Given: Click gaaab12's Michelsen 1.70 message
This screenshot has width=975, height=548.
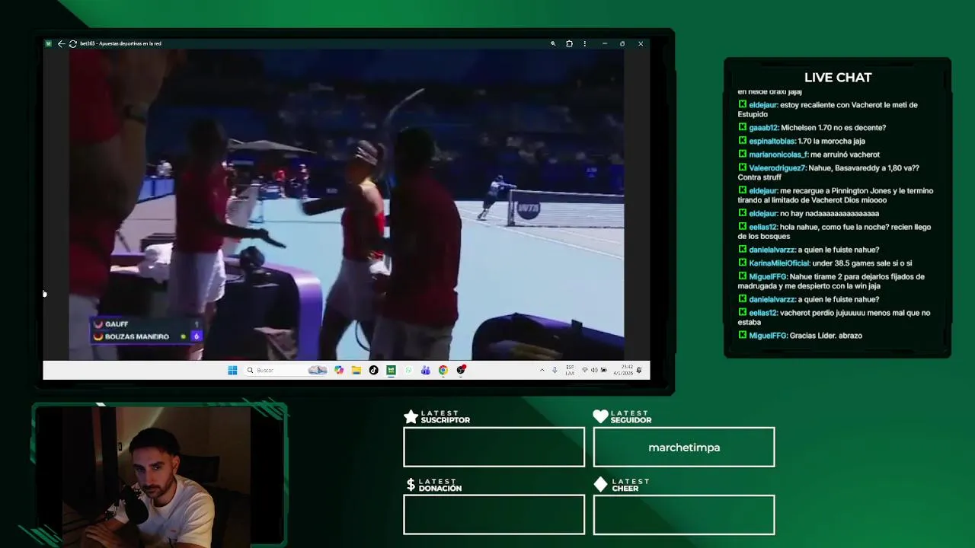Looking at the screenshot, I should click(x=812, y=128).
